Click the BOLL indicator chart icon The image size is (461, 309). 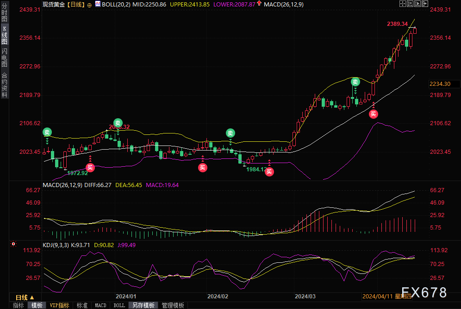click(x=98, y=4)
